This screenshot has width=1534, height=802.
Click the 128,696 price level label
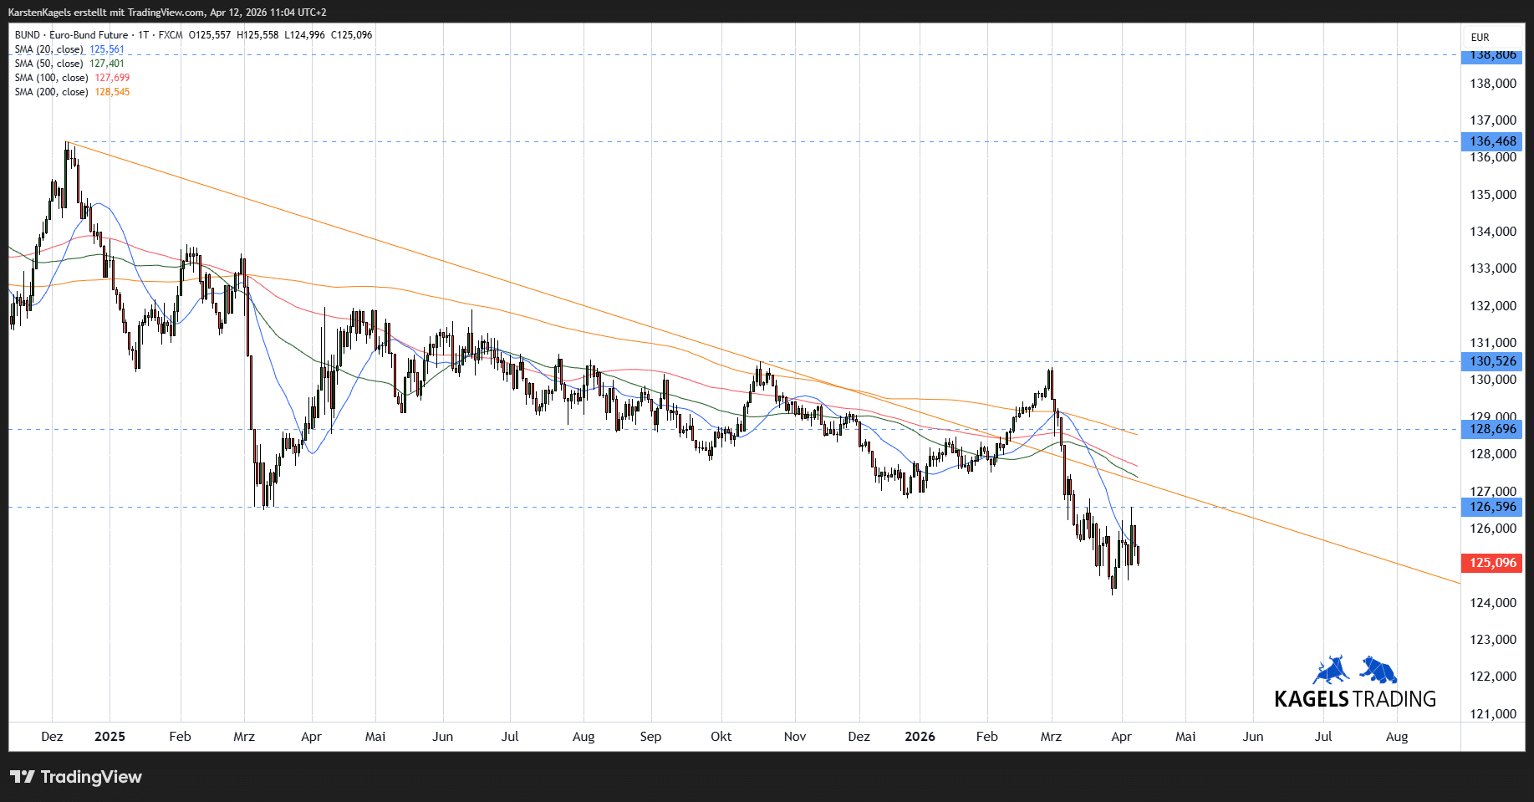(1492, 429)
